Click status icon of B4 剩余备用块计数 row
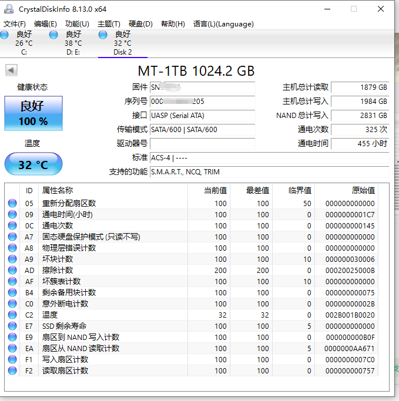Screen dimensions: 399x401 (x=12, y=292)
